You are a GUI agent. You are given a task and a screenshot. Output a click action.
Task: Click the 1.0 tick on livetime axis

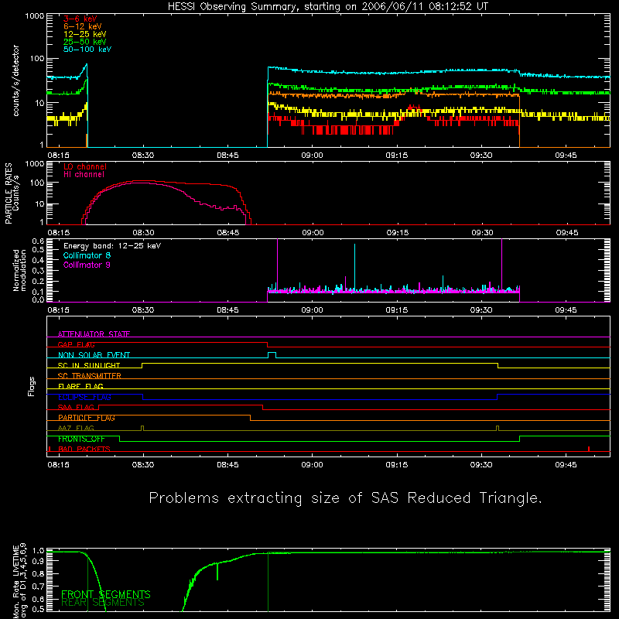[x=38, y=551]
